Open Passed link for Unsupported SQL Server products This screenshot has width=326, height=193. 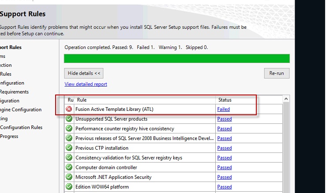tap(225, 119)
